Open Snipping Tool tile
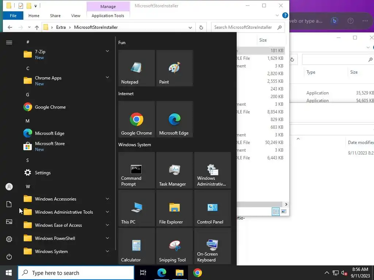The height and width of the screenshot is (280, 374). click(174, 246)
